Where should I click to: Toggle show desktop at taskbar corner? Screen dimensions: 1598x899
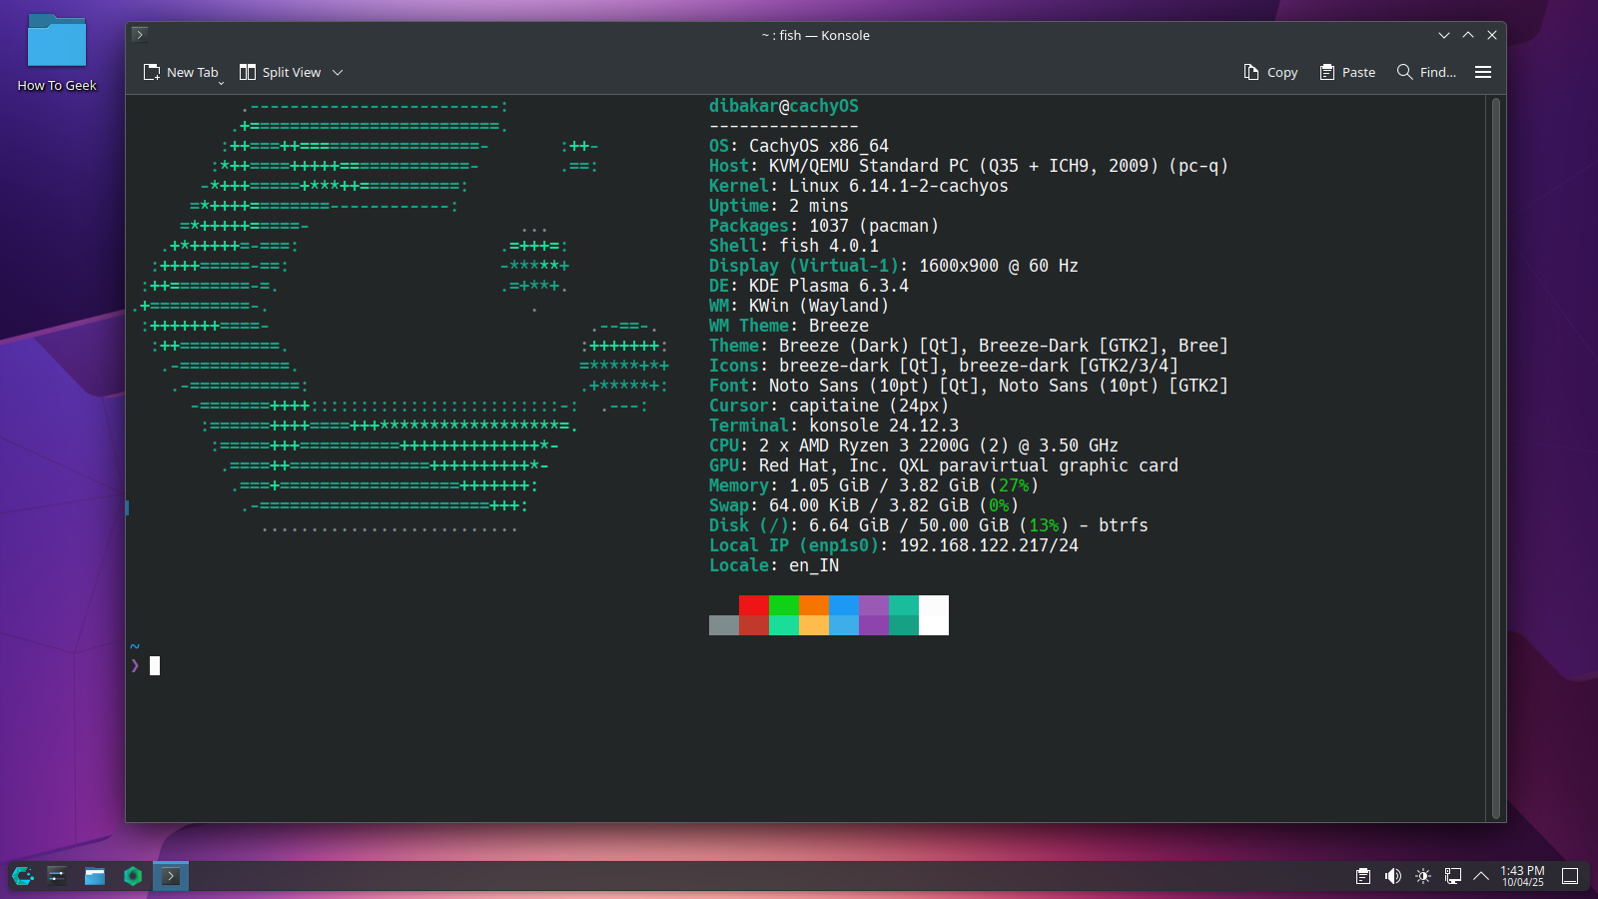[x=1569, y=876]
